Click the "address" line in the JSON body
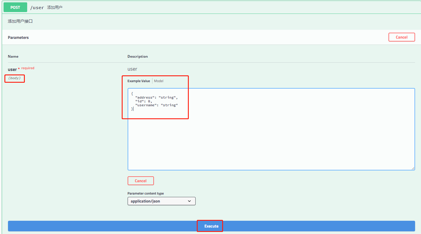The height and width of the screenshot is (234, 421). pyautogui.click(x=157, y=97)
